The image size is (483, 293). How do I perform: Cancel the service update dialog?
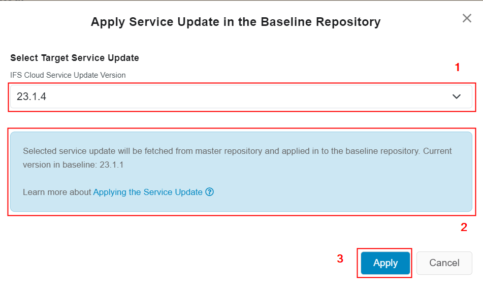pos(444,263)
